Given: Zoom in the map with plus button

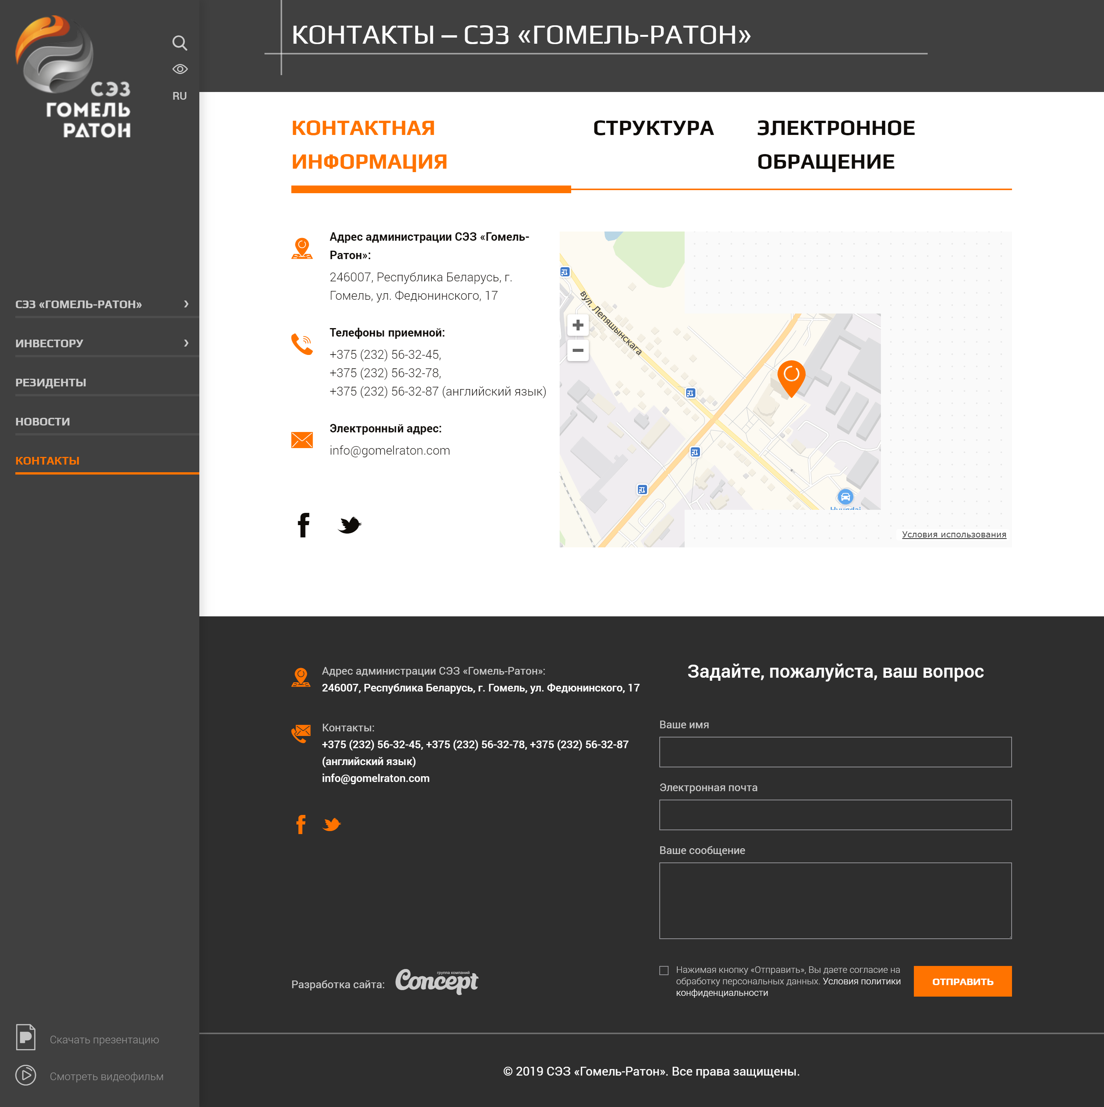Looking at the screenshot, I should [578, 325].
